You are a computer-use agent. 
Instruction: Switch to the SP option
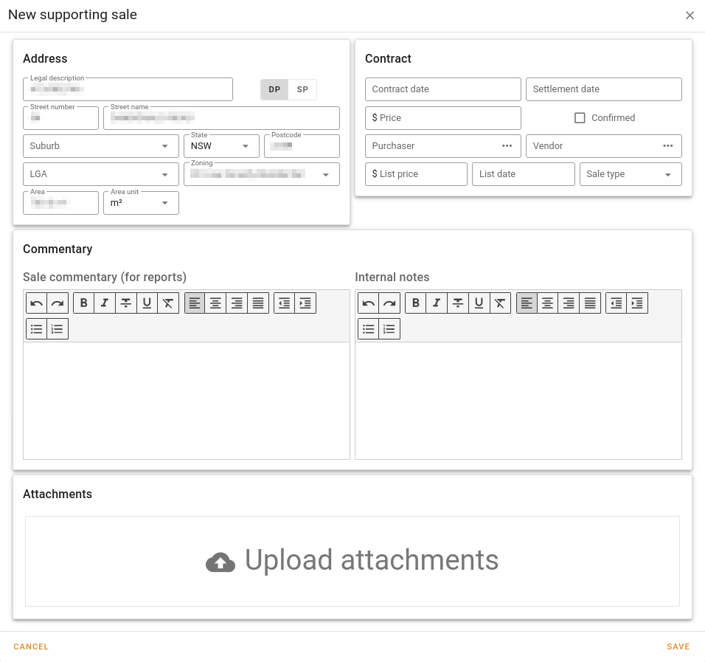(x=302, y=89)
